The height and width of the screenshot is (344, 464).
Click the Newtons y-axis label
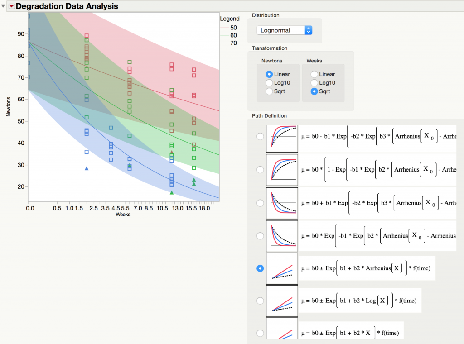click(8, 109)
